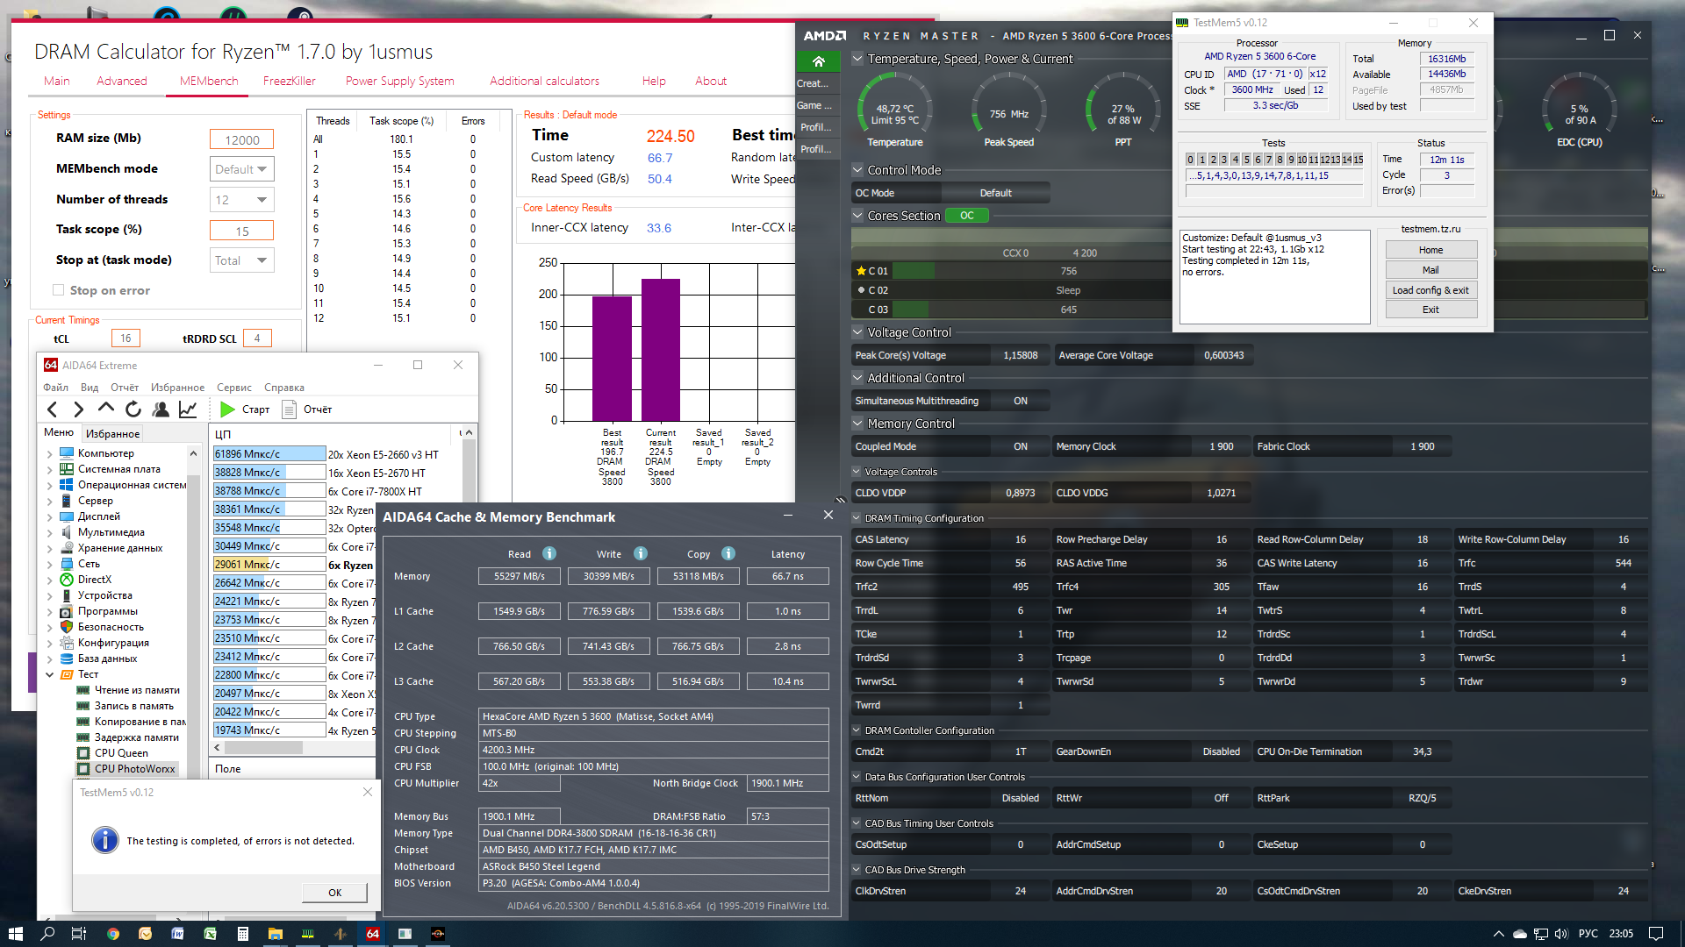Image resolution: width=1685 pixels, height=947 pixels.
Task: Click the info icon next to Read
Action: tap(549, 553)
